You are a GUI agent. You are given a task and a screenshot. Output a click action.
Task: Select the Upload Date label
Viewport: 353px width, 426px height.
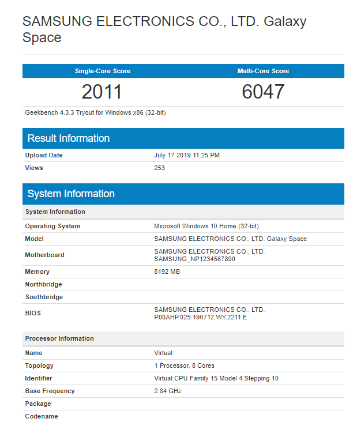point(44,156)
